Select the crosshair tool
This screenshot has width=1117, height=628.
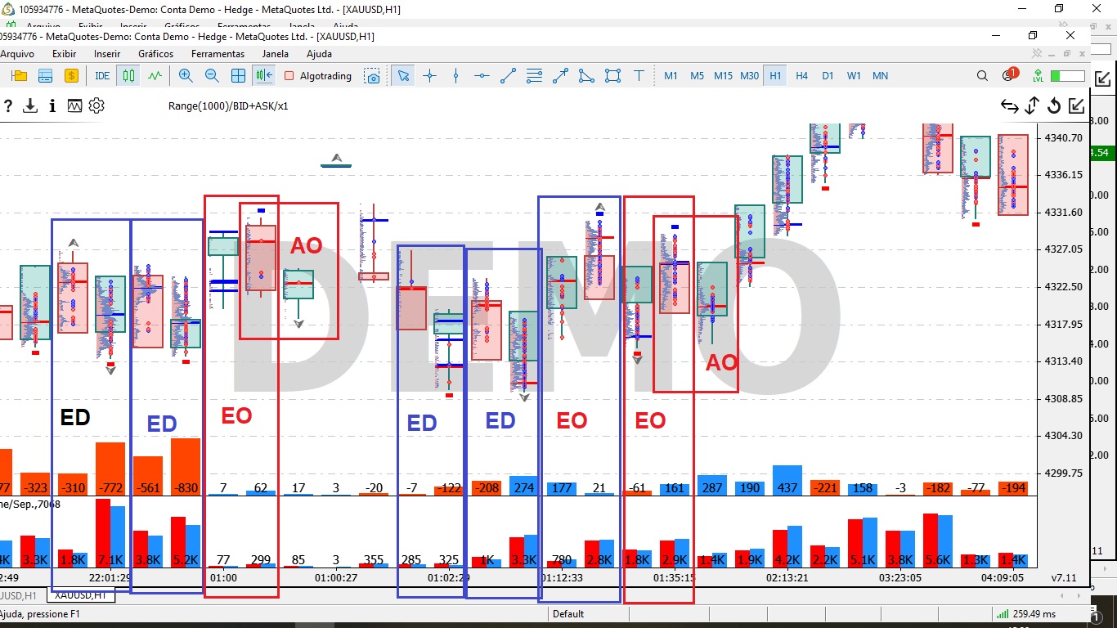pyautogui.click(x=429, y=76)
